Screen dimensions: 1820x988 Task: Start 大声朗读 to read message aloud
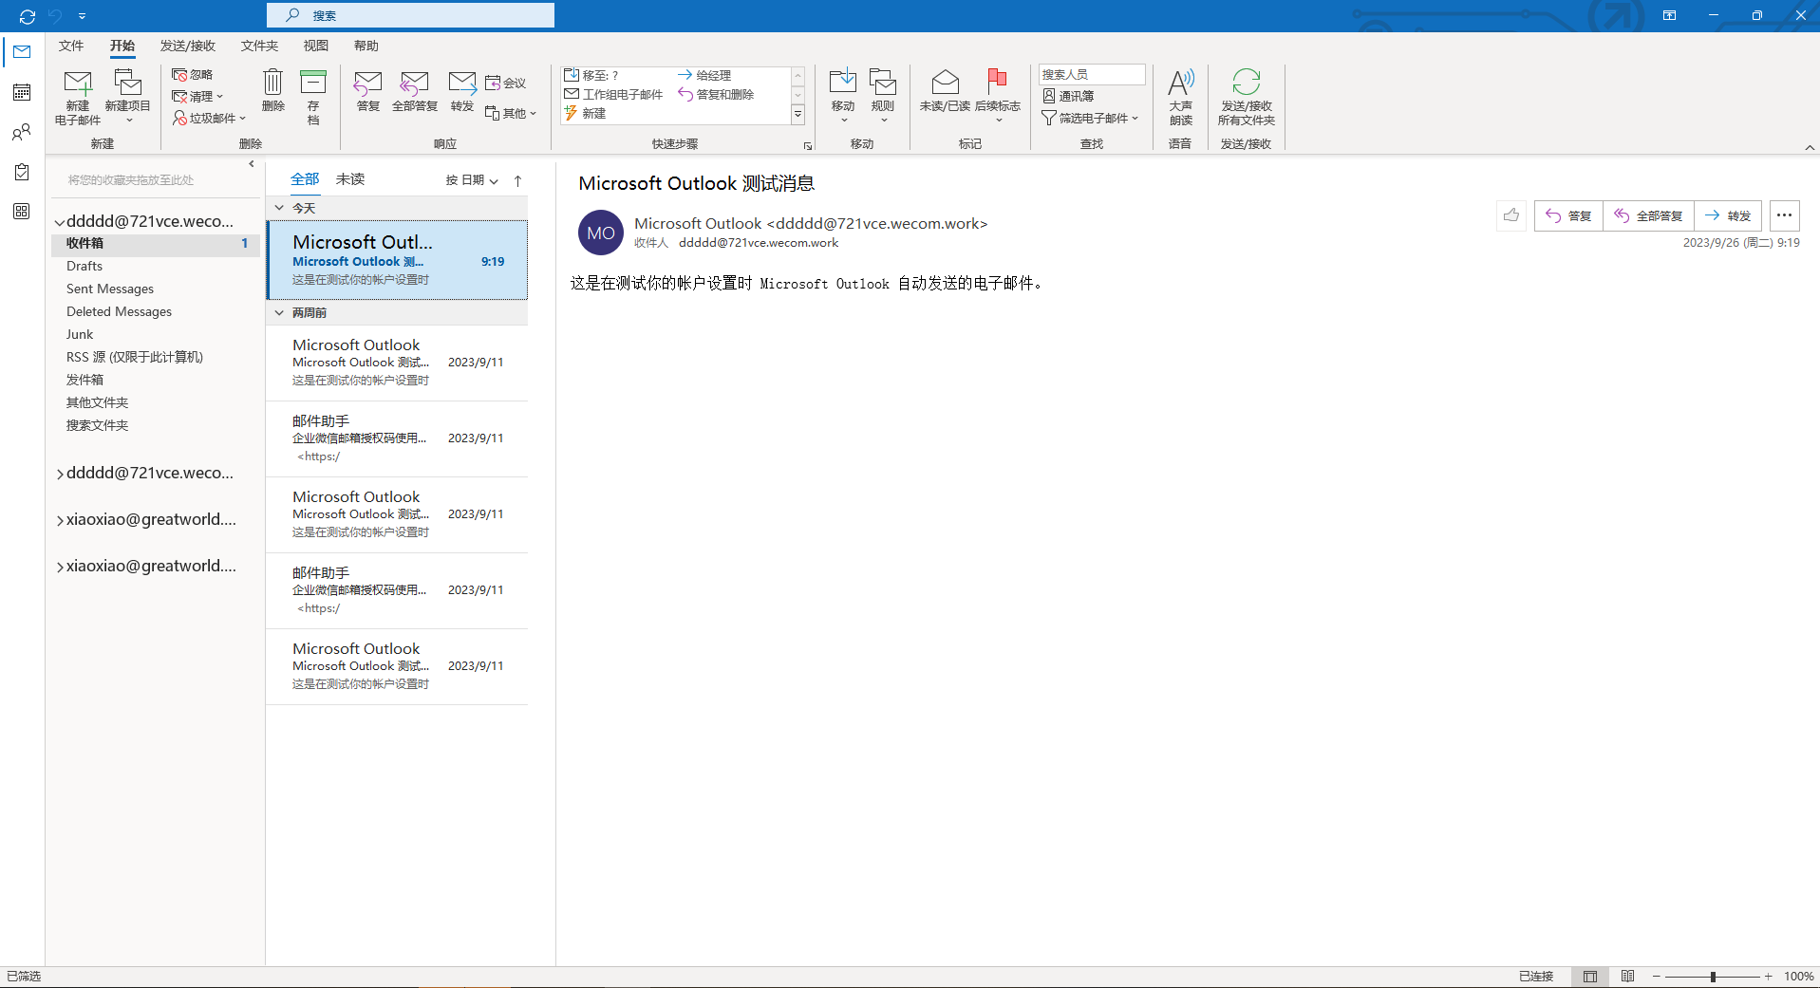click(x=1179, y=95)
